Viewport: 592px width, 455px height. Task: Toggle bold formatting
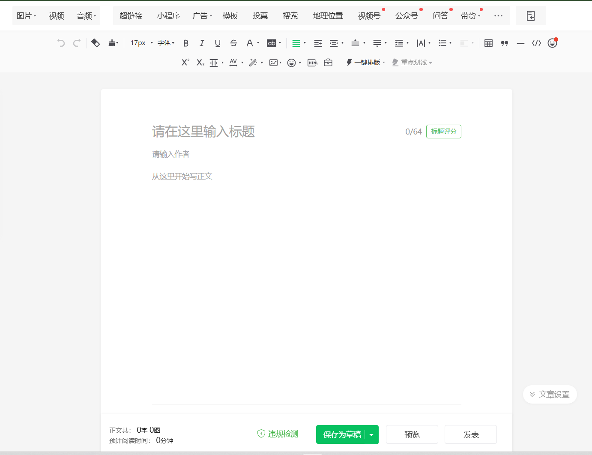(186, 43)
